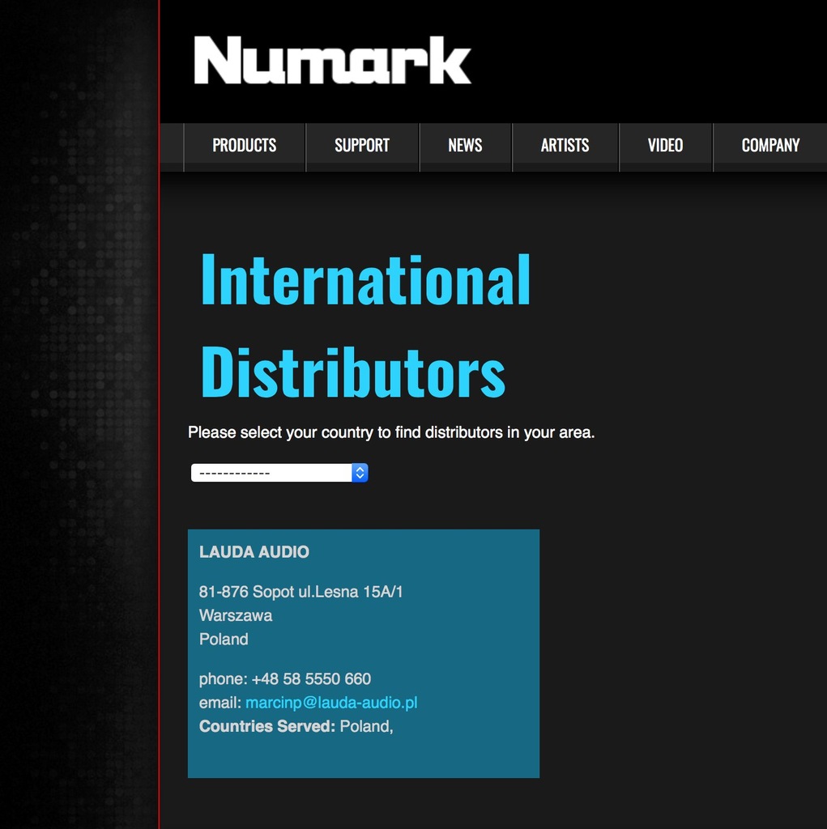Open the SUPPORT menu
Screen dimensions: 827x829
click(362, 146)
